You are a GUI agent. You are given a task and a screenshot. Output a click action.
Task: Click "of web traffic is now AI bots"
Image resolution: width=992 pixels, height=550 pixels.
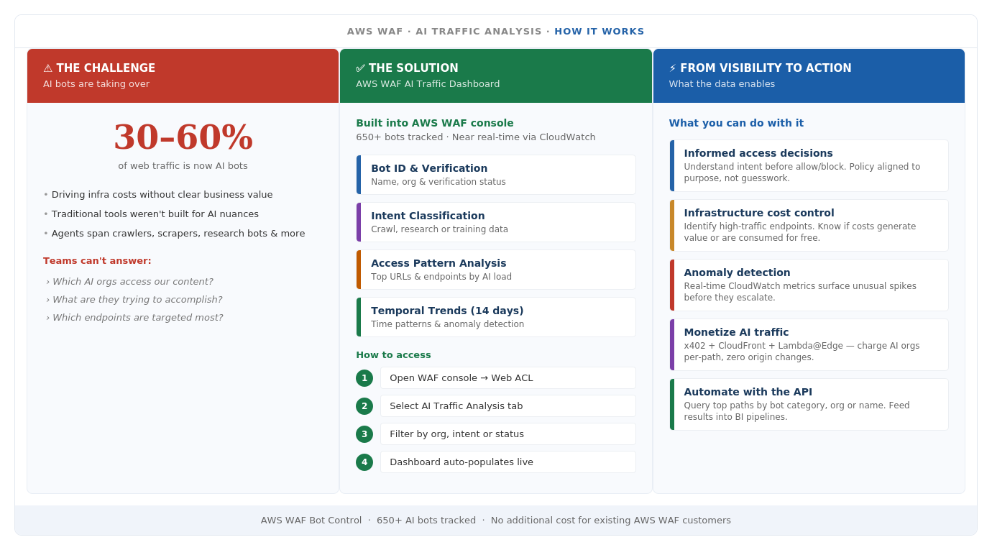pos(183,166)
